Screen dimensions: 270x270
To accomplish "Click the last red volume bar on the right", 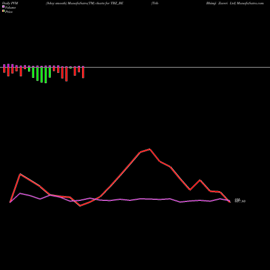I will tap(83, 72).
